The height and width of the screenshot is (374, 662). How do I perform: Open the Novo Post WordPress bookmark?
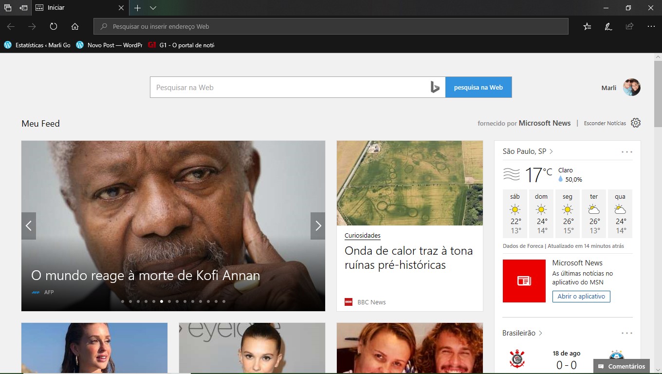109,45
